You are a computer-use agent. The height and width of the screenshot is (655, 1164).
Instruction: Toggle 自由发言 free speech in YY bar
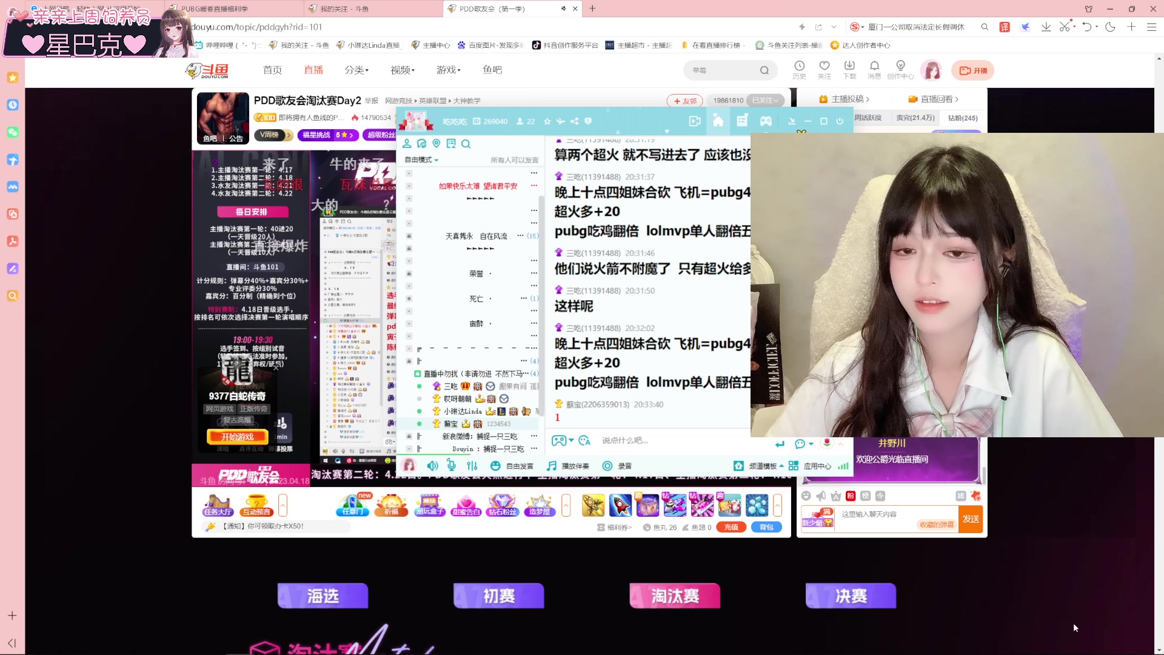(x=512, y=466)
